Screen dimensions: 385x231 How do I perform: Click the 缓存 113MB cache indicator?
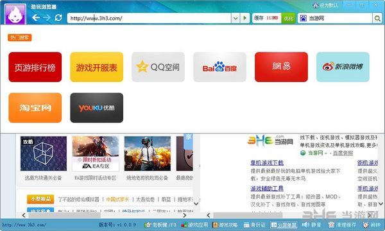coord(266,18)
